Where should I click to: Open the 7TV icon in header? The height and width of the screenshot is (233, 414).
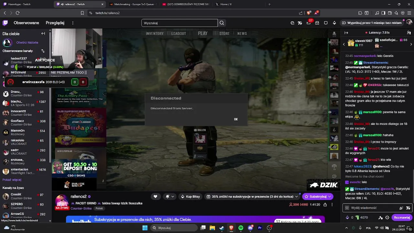(300, 23)
